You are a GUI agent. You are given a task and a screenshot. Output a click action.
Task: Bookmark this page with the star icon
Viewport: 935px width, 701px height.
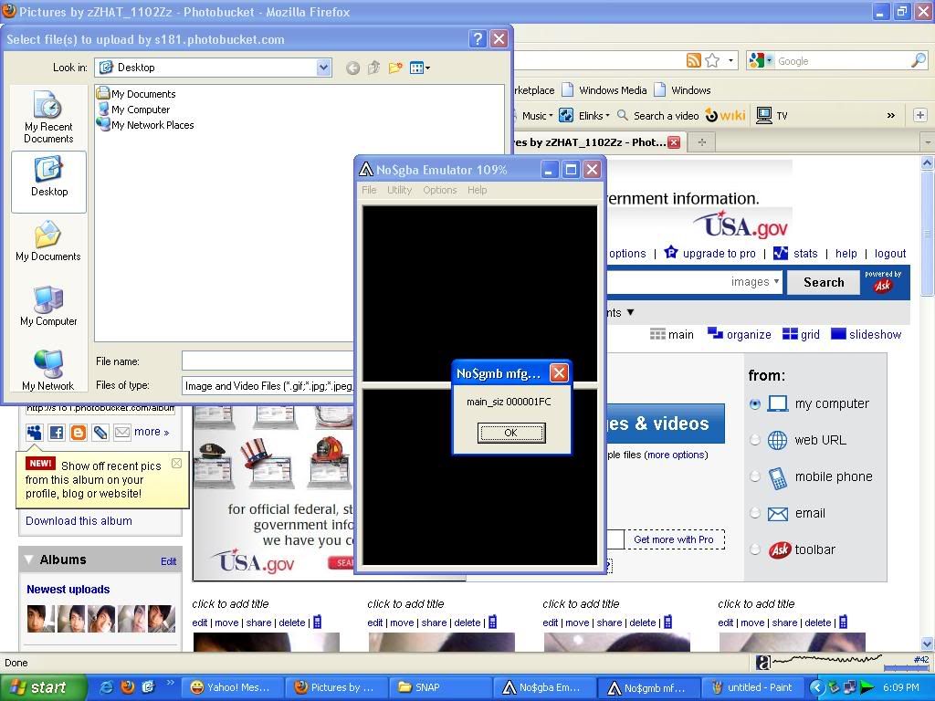[x=712, y=60]
